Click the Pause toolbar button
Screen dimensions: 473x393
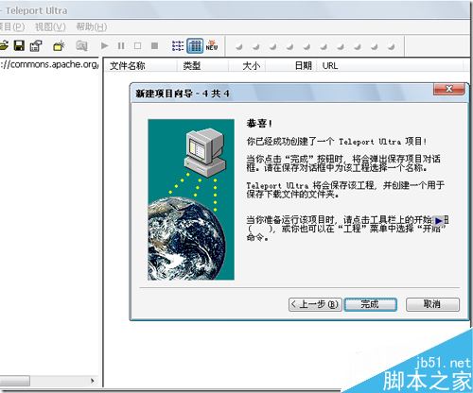[x=121, y=46]
